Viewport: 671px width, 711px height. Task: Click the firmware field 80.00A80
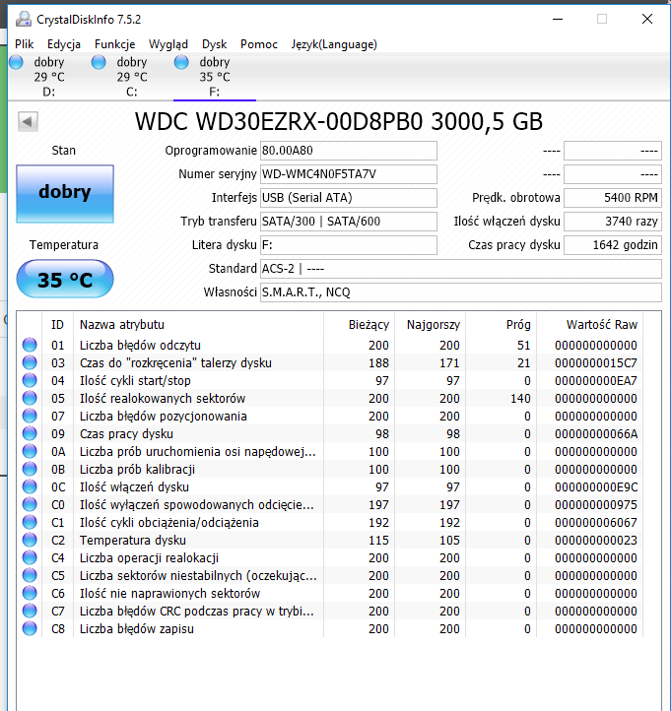(349, 151)
